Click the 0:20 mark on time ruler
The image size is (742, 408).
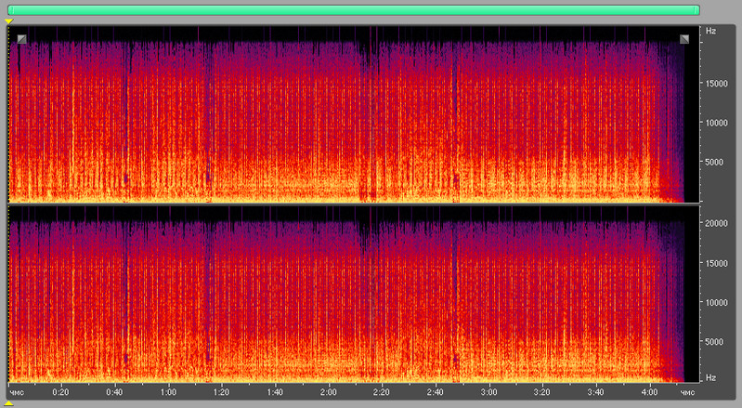coord(60,391)
